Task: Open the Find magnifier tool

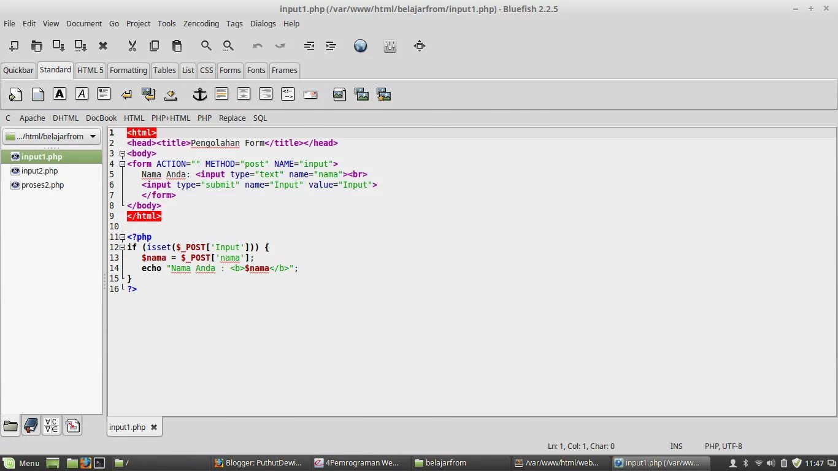Action: [x=206, y=46]
